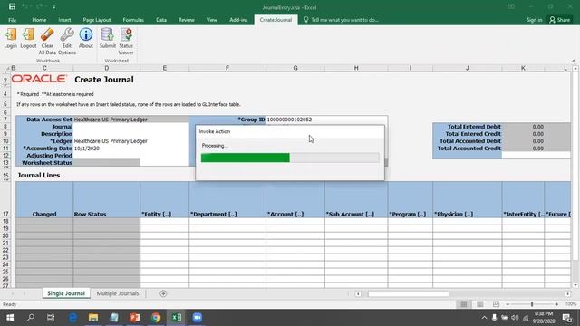580x326 pixels.
Task: Click the Description input cell
Action: [130, 134]
